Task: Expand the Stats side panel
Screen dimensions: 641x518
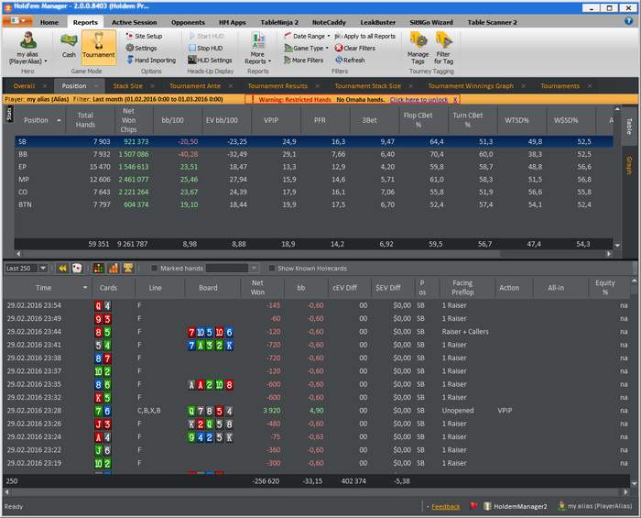Action: click(x=9, y=115)
